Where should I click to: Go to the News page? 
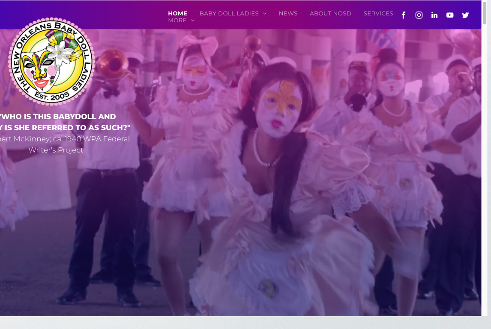(x=288, y=13)
